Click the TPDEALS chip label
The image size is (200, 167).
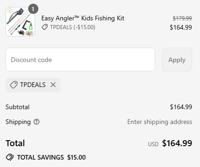(x=33, y=85)
